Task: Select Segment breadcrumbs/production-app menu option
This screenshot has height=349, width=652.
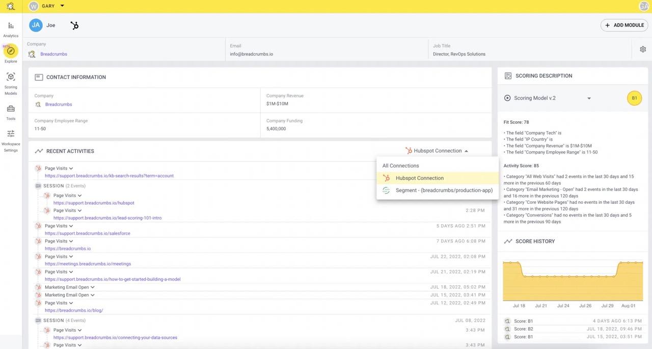Action: pos(438,191)
